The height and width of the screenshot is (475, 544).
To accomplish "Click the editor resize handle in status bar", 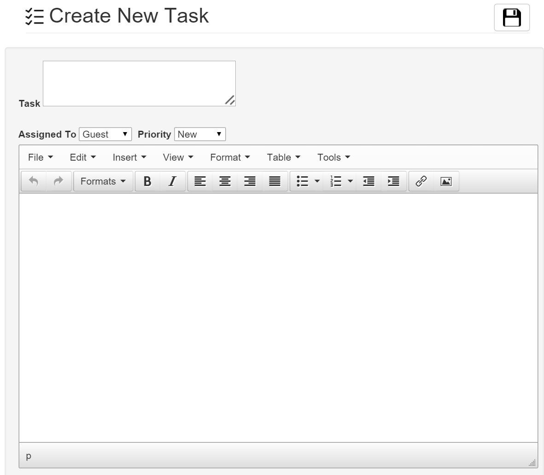I will click(x=532, y=463).
